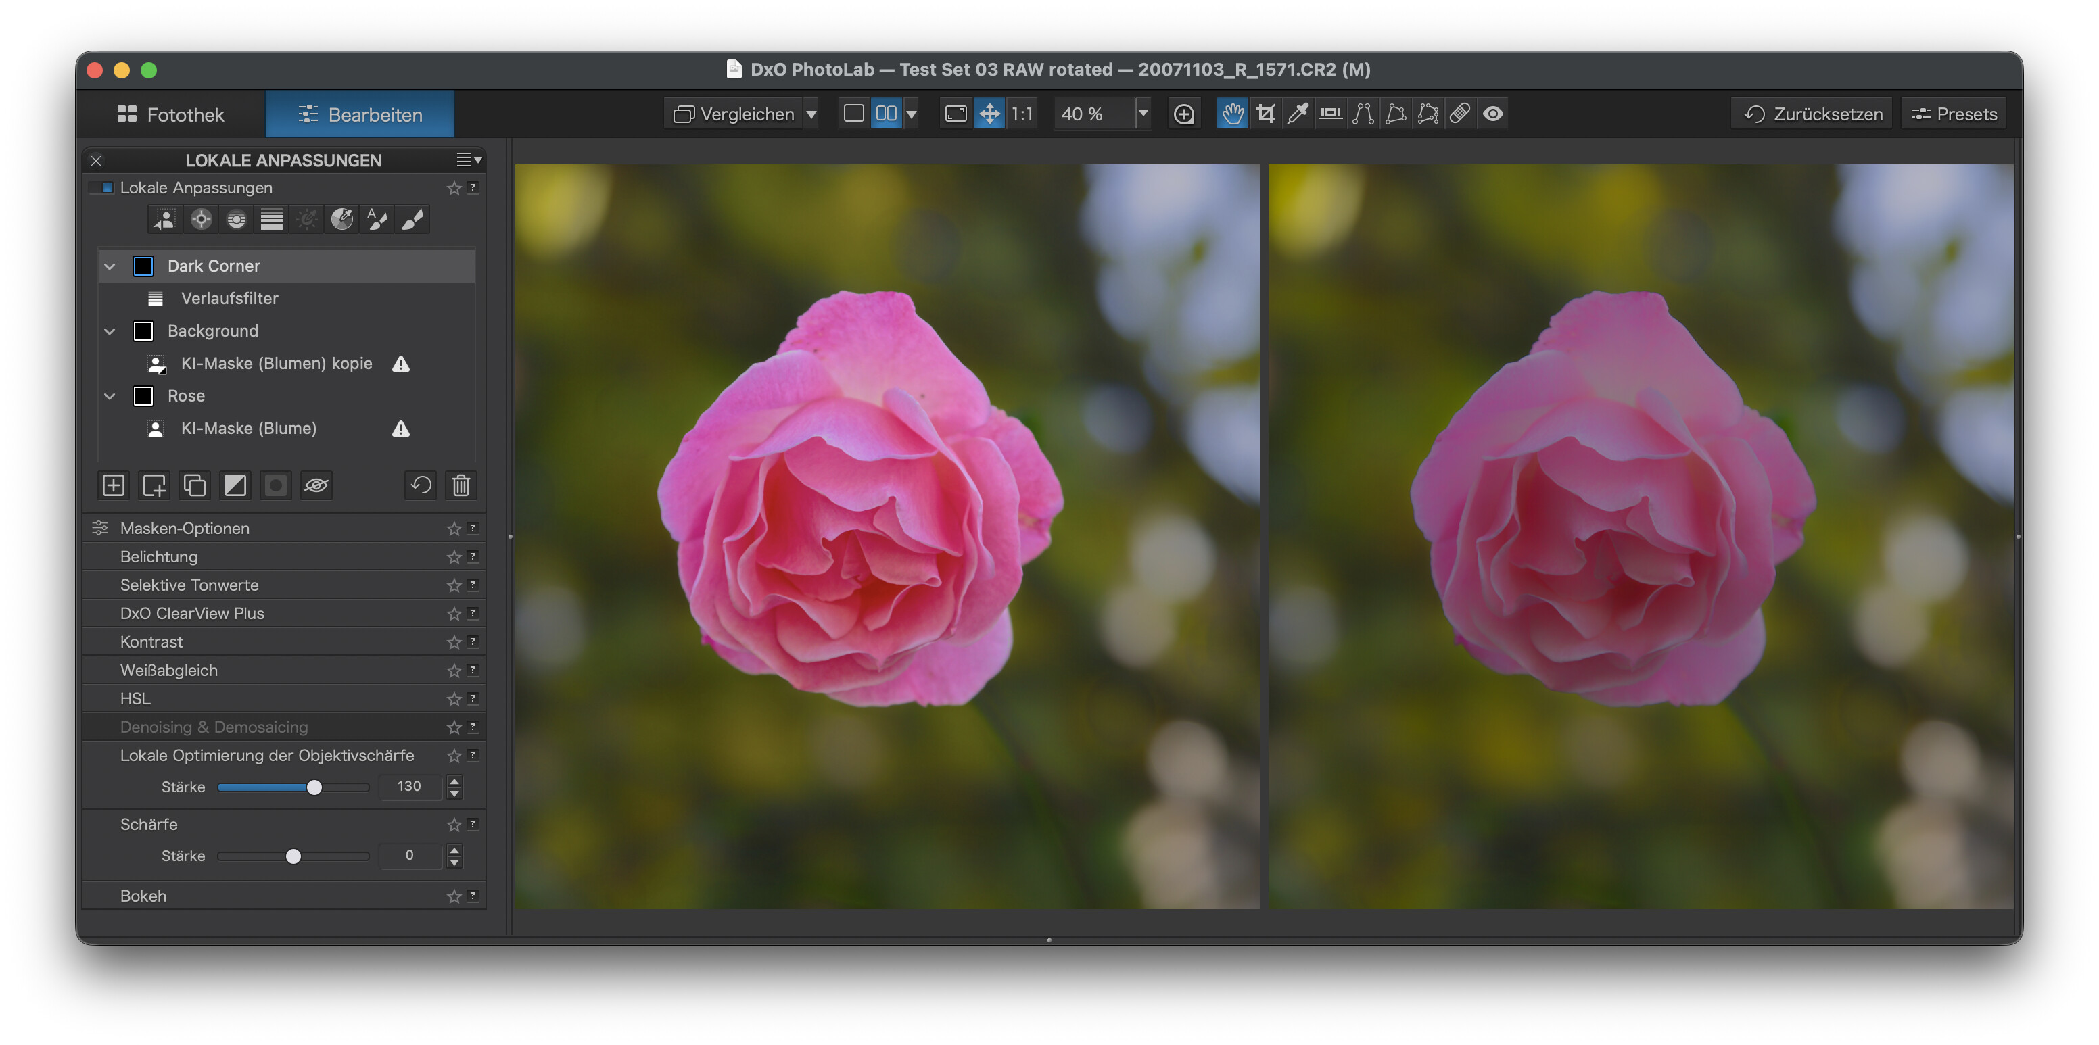Activate the Horizon leveling tool

1330,114
